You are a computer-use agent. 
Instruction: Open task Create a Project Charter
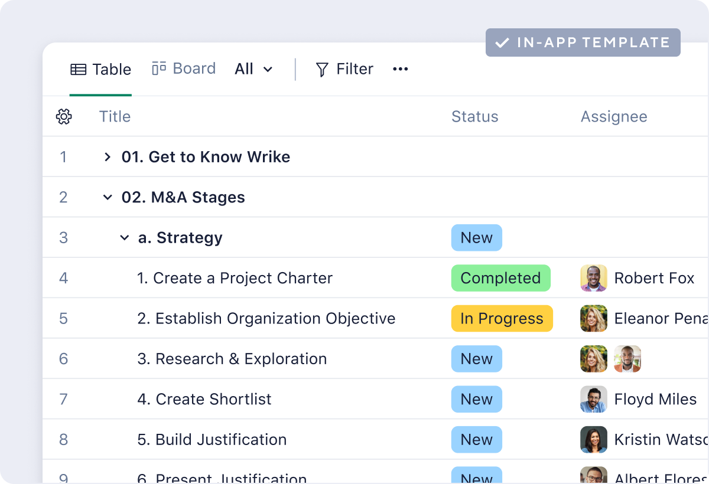235,278
